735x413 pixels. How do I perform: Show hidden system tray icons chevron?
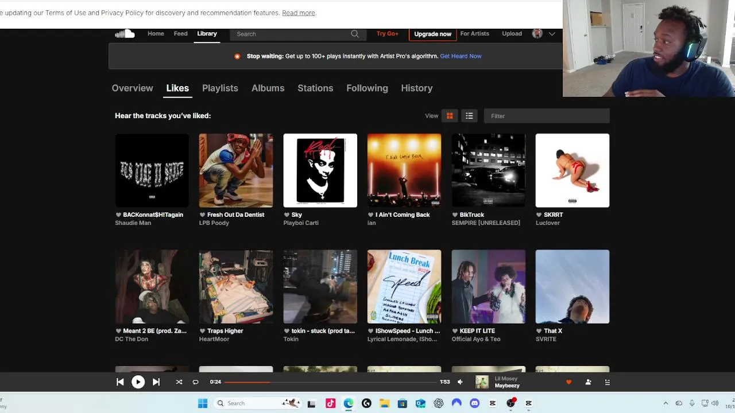click(666, 404)
